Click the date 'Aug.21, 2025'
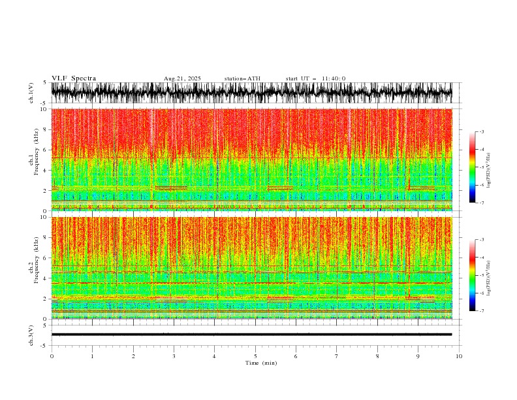Screen dimensions: 517x400 (x=182, y=78)
